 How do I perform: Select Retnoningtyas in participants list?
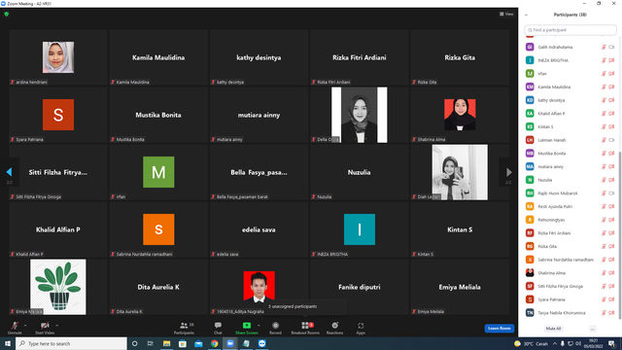570,220
